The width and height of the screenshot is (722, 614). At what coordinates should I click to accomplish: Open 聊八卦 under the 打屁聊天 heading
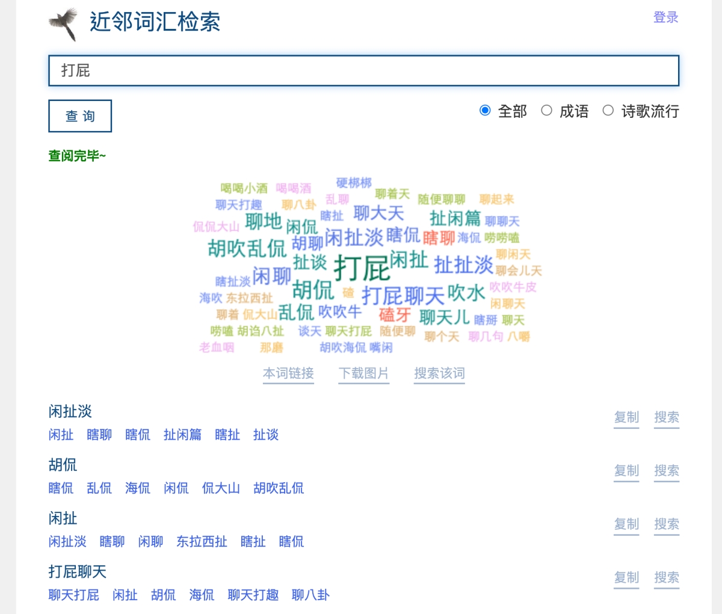[310, 595]
